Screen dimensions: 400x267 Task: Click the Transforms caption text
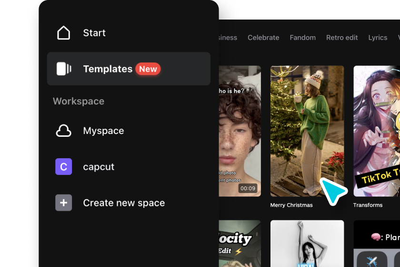(x=368, y=205)
